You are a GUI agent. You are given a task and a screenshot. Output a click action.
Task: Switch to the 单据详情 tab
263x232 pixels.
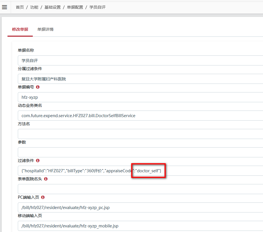(45, 29)
